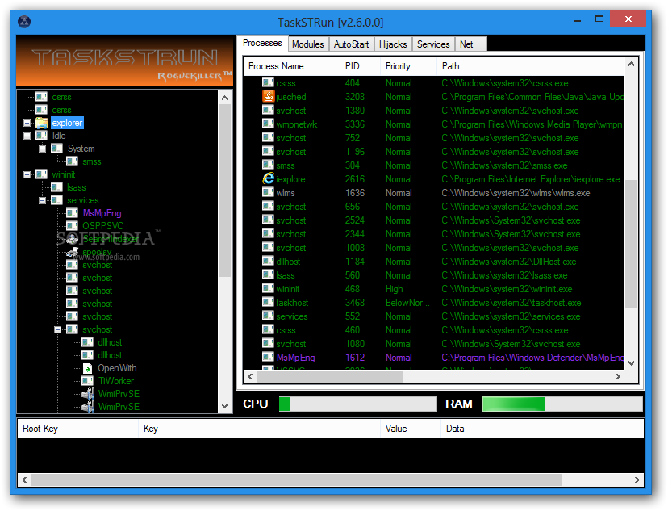Click the icon of the lsass process row
Image resolution: width=668 pixels, height=511 pixels.
tap(268, 275)
